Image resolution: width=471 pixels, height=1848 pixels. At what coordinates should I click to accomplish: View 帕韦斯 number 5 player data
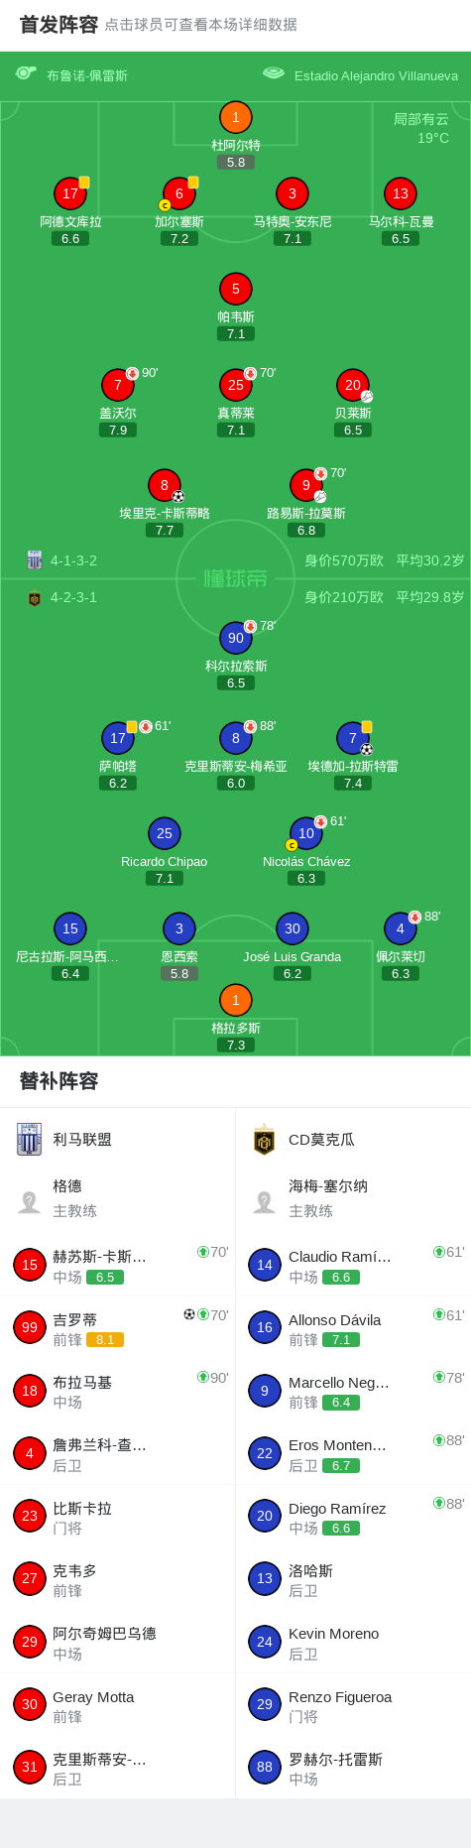(235, 289)
